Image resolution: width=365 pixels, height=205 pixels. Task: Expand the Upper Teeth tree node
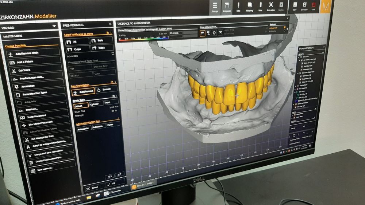click(293, 115)
